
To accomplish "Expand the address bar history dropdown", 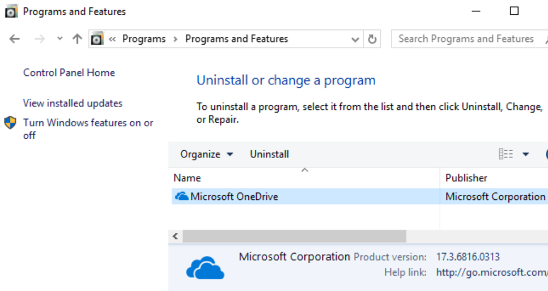I will (355, 39).
